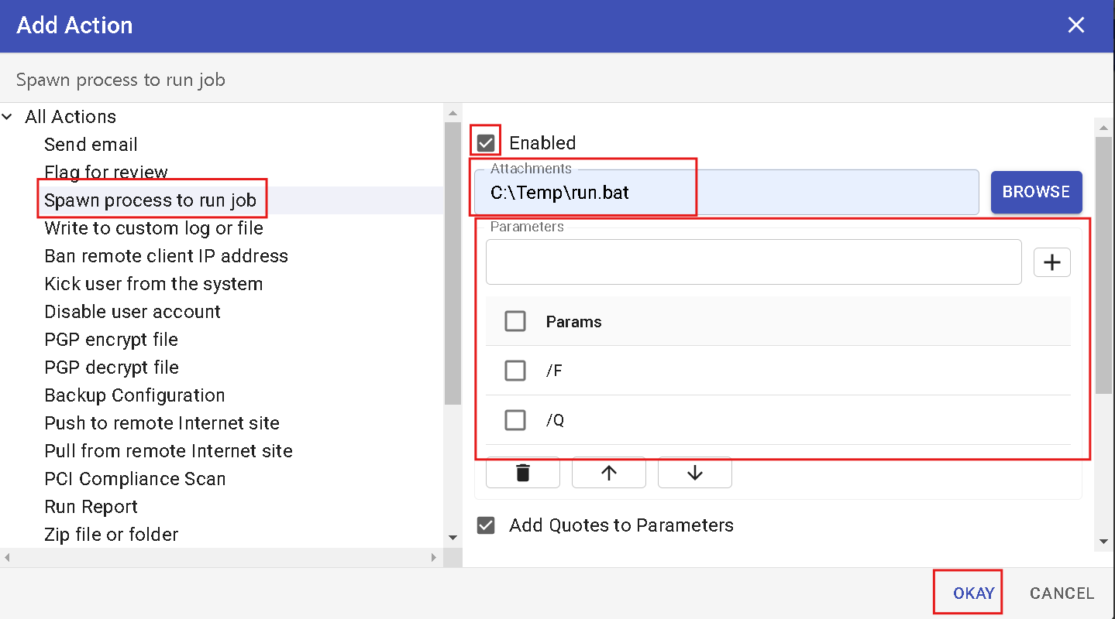
Task: Disable Add Quotes to Parameters
Action: [x=486, y=525]
